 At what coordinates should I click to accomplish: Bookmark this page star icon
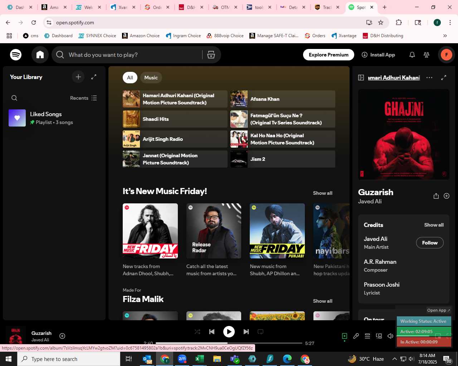tap(381, 23)
